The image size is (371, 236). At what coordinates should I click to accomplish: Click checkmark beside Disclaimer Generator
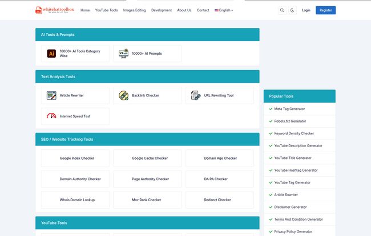(271, 207)
